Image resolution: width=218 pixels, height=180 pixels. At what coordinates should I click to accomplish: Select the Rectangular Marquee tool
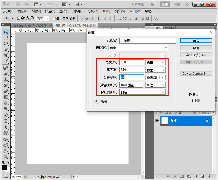[x=6, y=38]
